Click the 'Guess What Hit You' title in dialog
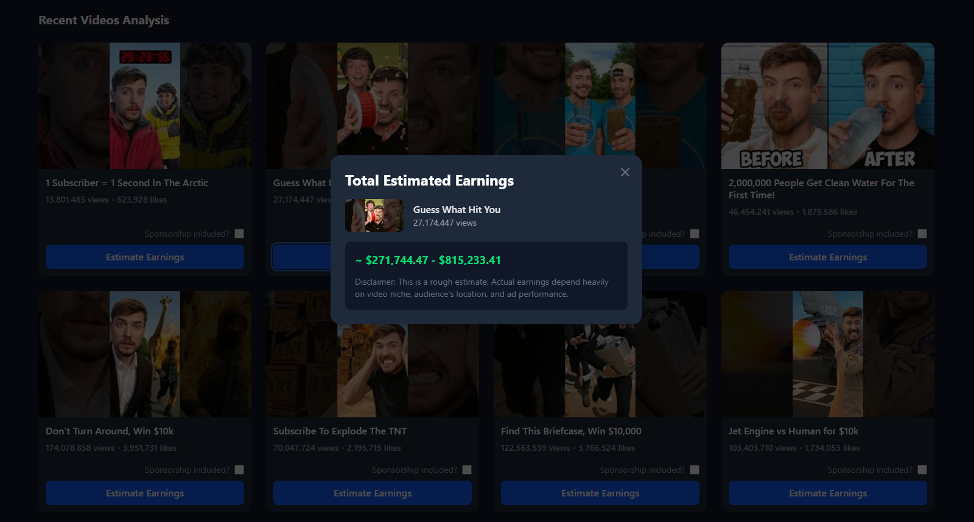This screenshot has height=522, width=974. (x=457, y=209)
